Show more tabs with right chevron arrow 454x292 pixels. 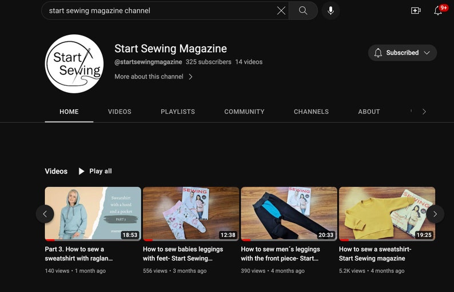click(424, 112)
